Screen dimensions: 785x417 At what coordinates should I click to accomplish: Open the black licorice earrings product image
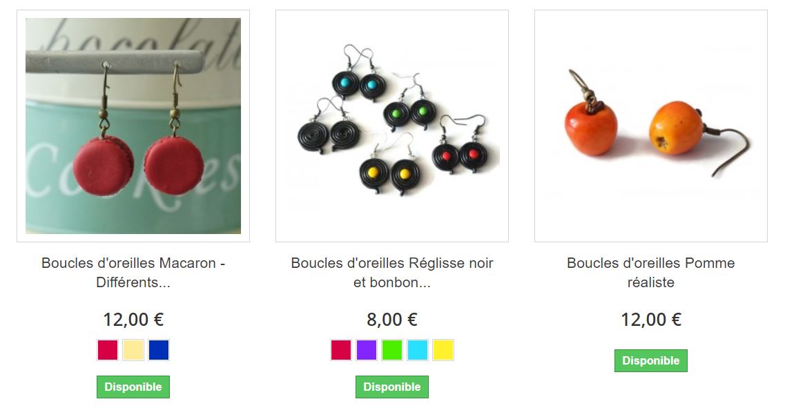point(392,126)
